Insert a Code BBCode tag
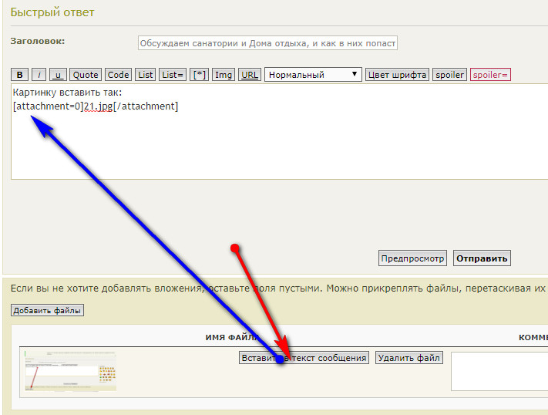Viewport: 548px width, 415px height. (118, 75)
